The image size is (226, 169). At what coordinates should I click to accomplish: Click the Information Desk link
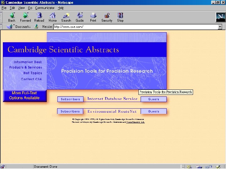click(x=28, y=62)
